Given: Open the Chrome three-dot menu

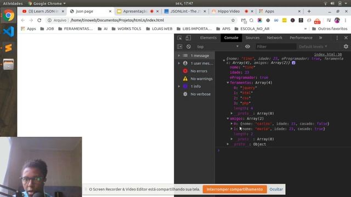Looking at the screenshot, I should (346, 20).
